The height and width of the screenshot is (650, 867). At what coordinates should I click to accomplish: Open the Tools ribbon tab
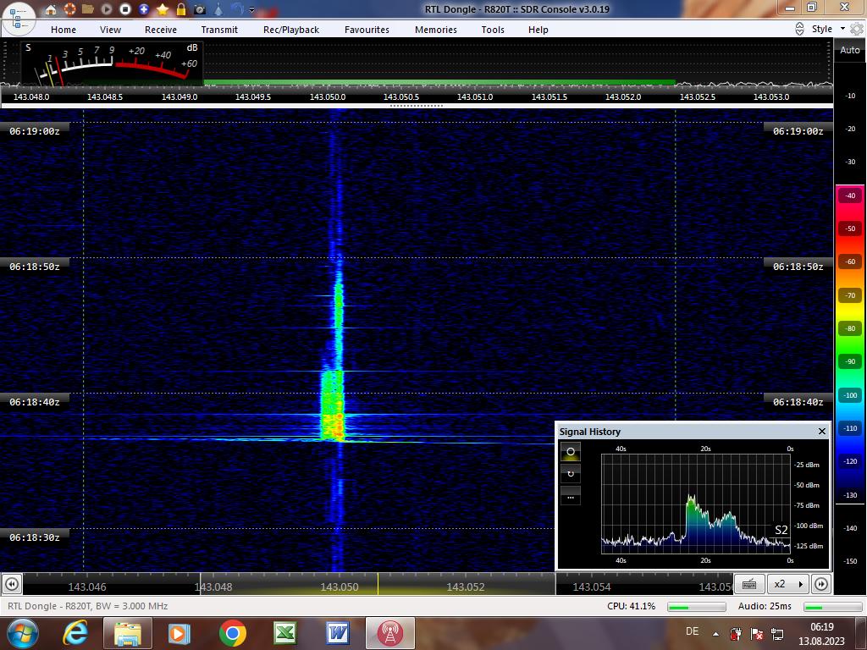coord(493,30)
